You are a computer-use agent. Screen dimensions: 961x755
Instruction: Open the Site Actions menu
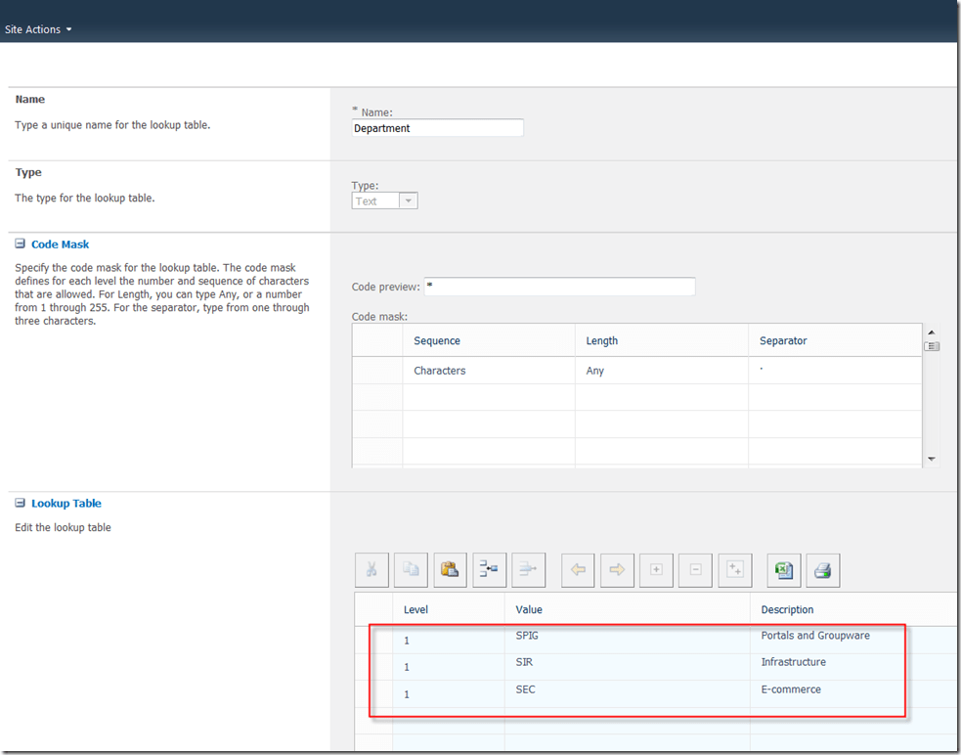tap(39, 29)
